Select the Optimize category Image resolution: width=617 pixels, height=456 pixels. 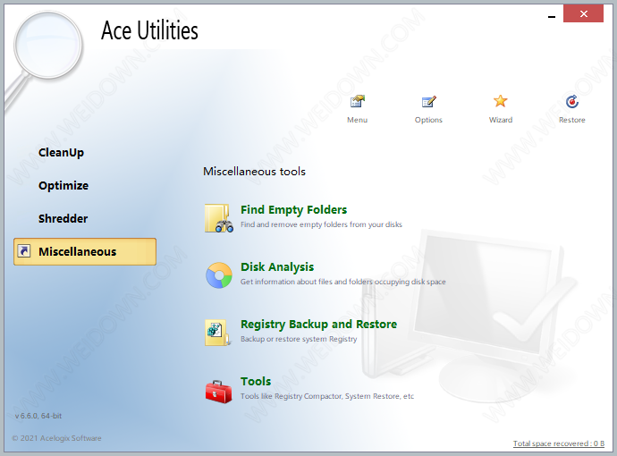pyautogui.click(x=63, y=186)
